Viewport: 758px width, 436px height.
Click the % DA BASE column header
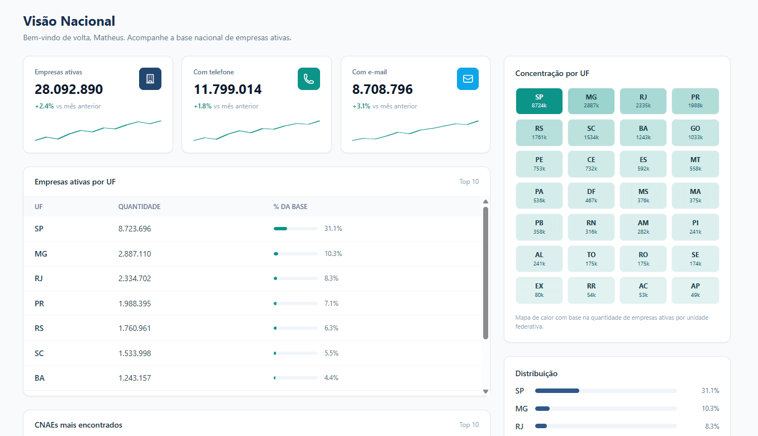point(290,207)
